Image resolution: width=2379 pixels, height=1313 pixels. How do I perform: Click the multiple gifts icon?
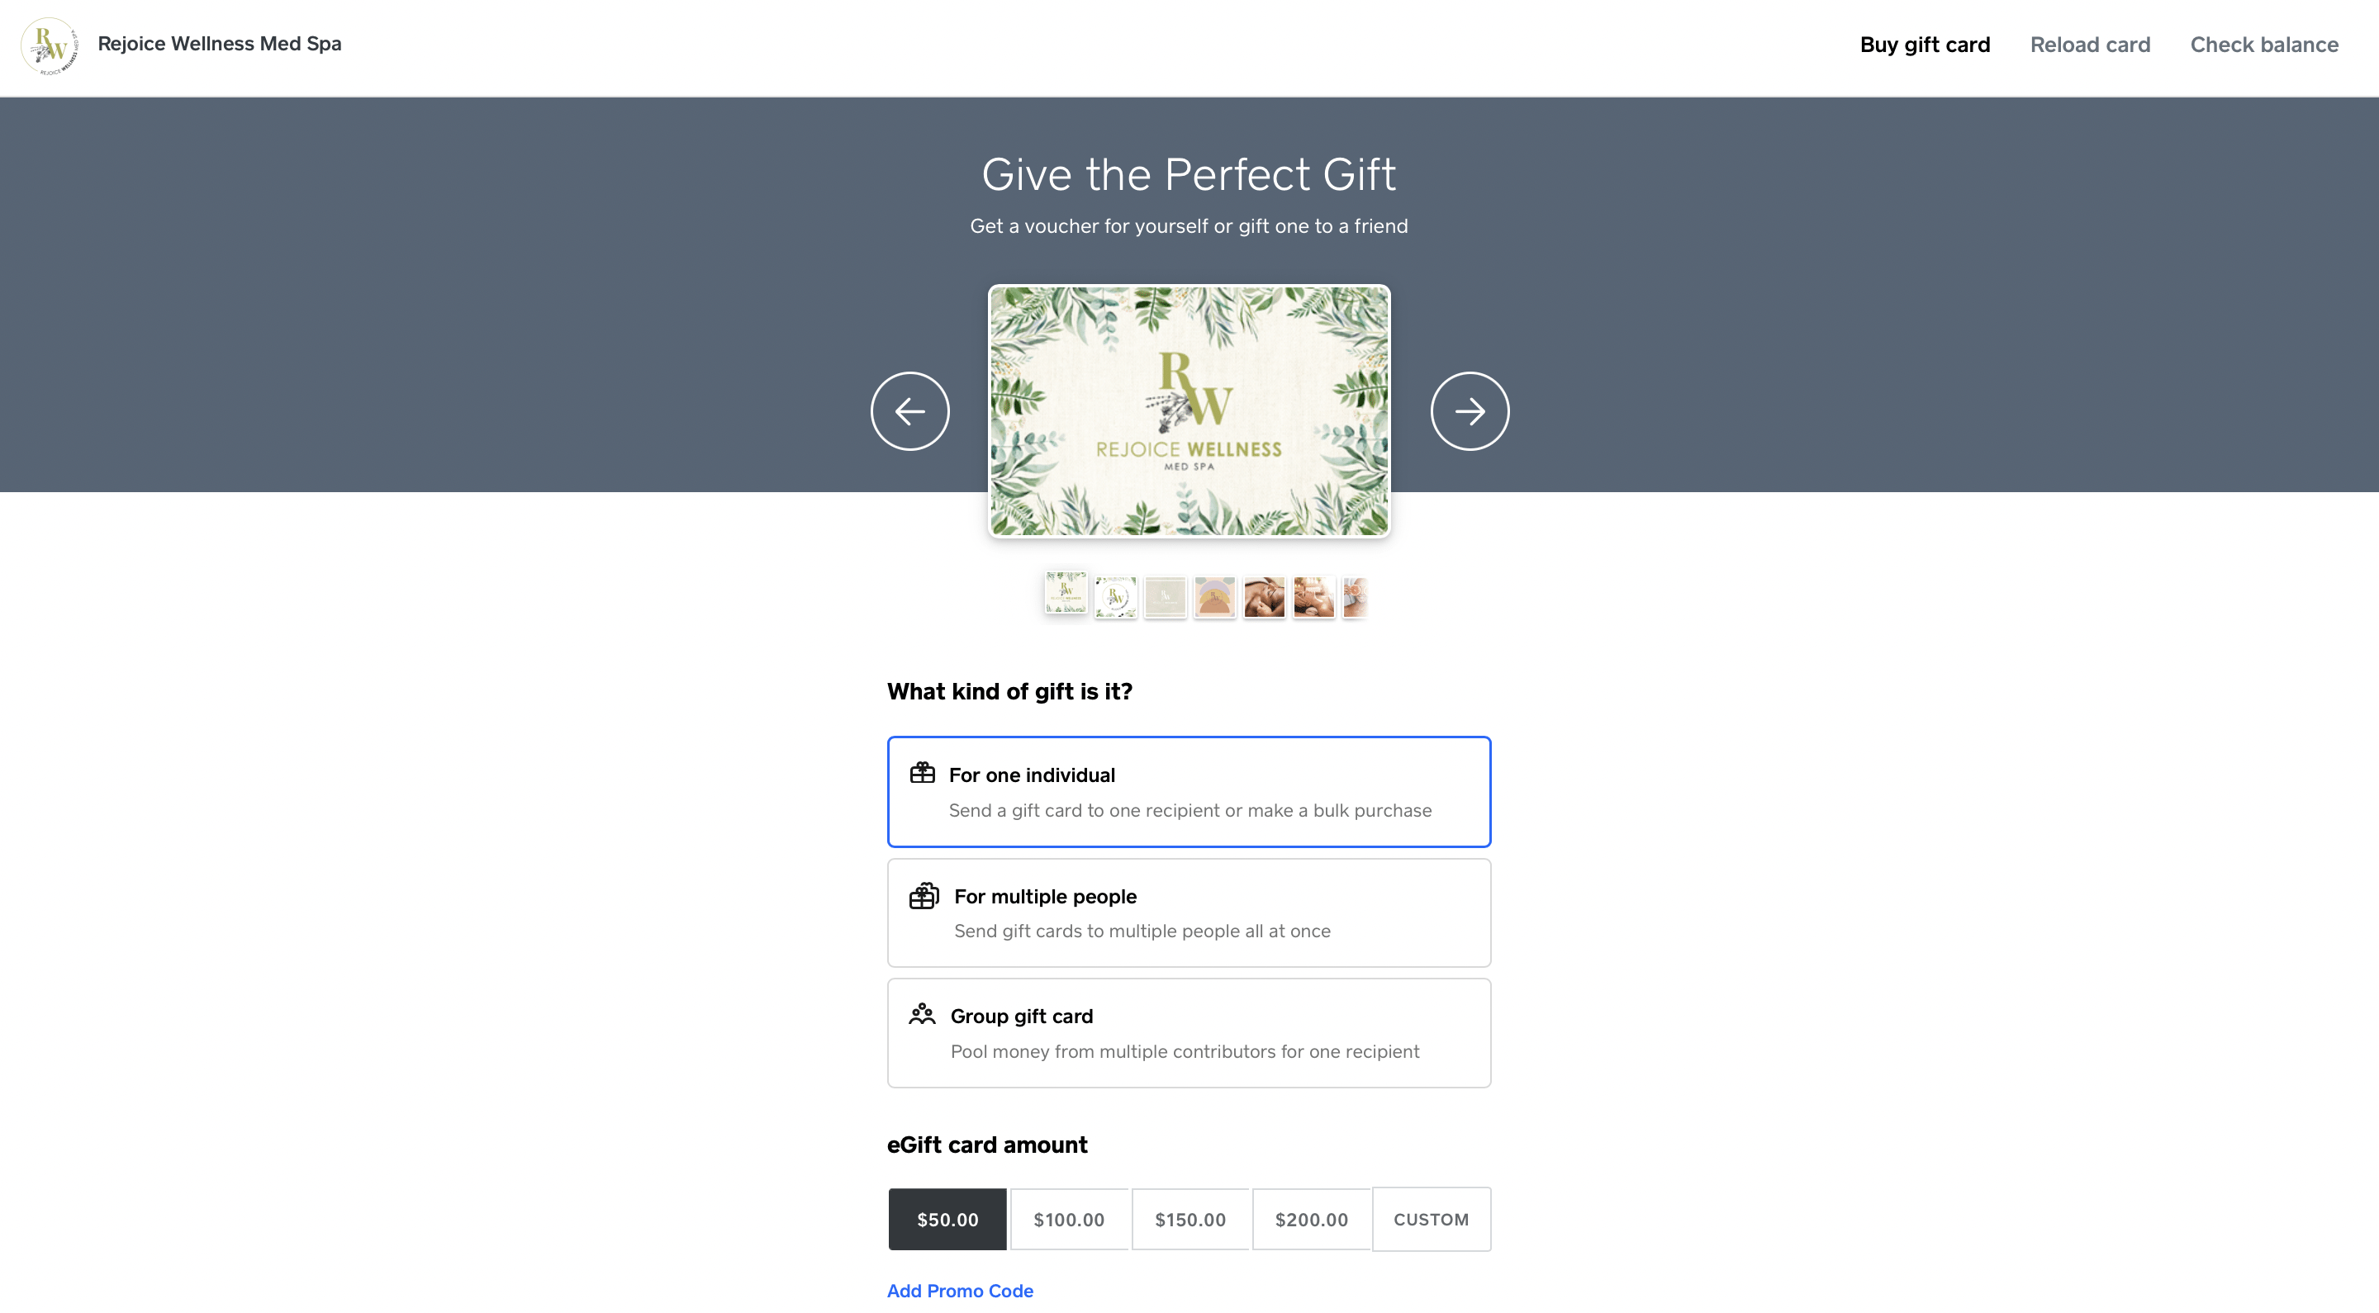tap(924, 896)
